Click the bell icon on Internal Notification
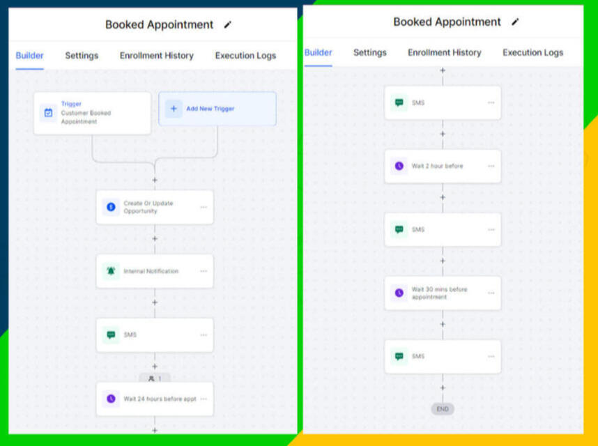Viewport: 598px width, 446px height. pyautogui.click(x=110, y=270)
